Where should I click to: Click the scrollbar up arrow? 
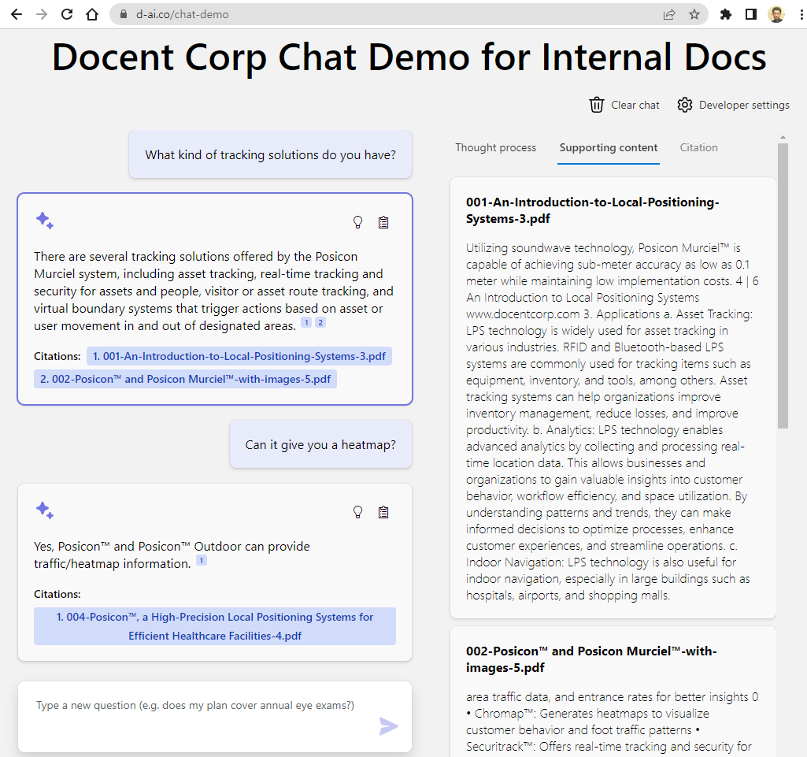coord(783,138)
